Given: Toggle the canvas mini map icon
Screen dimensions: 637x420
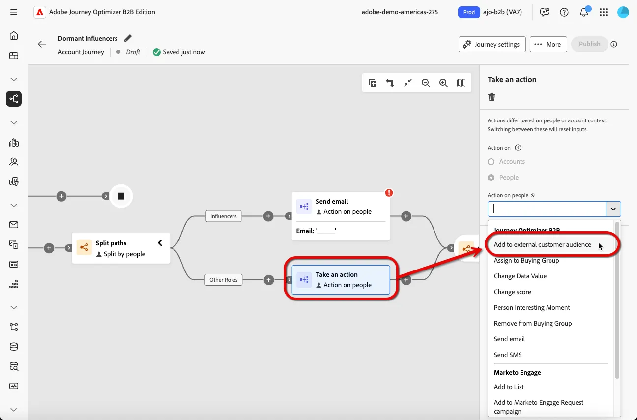Looking at the screenshot, I should [x=461, y=83].
